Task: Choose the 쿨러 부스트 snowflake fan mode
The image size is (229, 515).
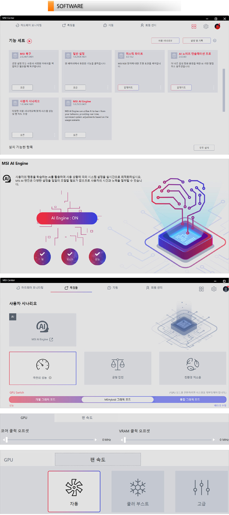Action: 138,491
